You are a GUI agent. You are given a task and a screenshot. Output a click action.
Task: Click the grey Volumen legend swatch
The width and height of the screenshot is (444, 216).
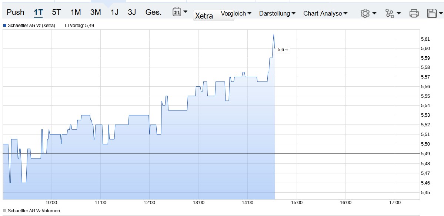(4, 210)
